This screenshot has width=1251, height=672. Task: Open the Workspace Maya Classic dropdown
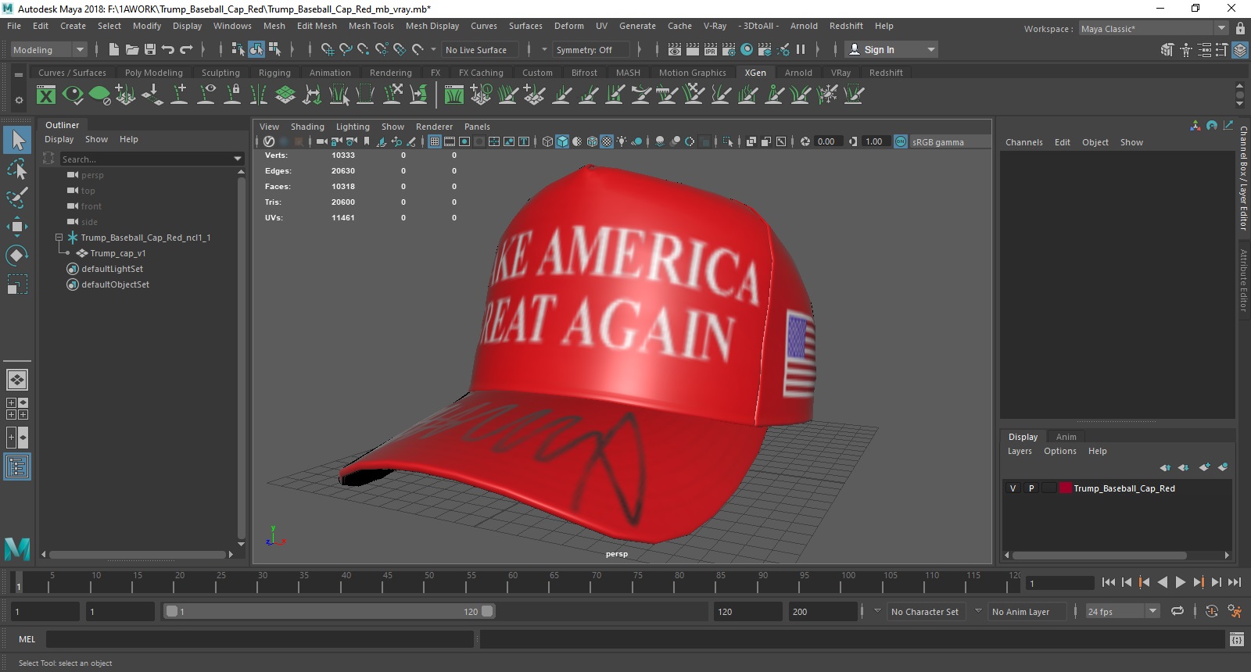coord(1153,28)
